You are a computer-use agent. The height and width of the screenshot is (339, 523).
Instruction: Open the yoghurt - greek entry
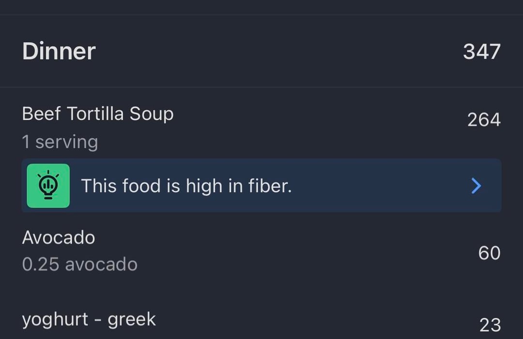(89, 320)
